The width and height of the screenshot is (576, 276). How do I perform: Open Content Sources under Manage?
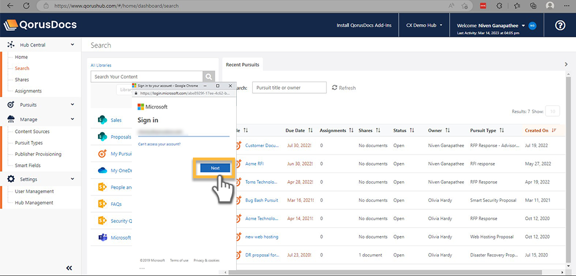[x=32, y=132]
